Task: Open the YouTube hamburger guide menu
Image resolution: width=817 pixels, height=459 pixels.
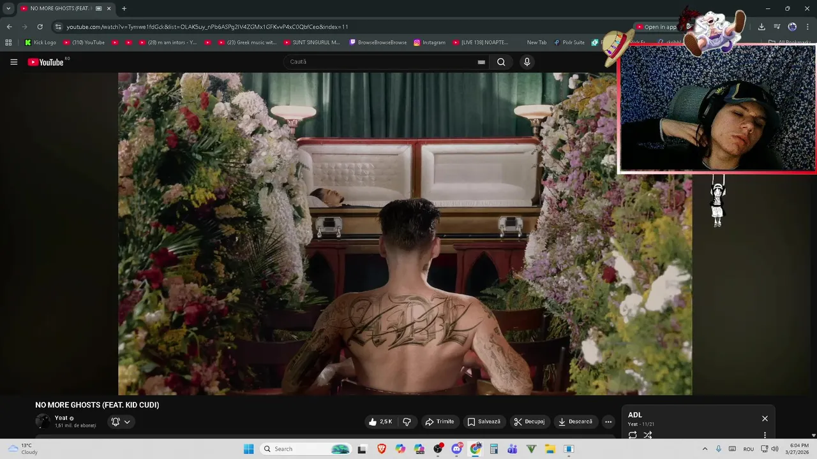Action: pyautogui.click(x=13, y=62)
